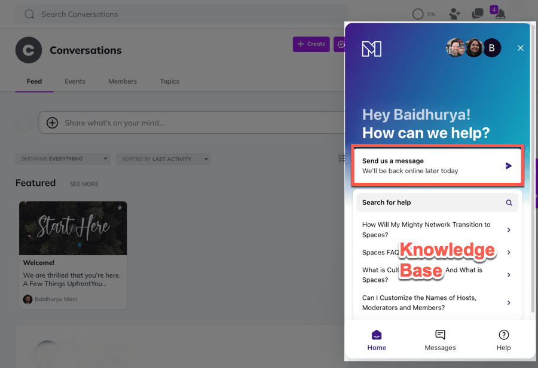Open the Help tab in widget
This screenshot has height=368, width=538.
click(503, 340)
